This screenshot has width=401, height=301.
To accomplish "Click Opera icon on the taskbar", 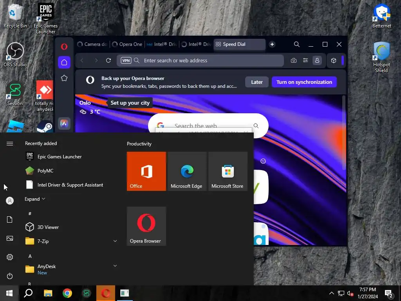I will (x=106, y=293).
